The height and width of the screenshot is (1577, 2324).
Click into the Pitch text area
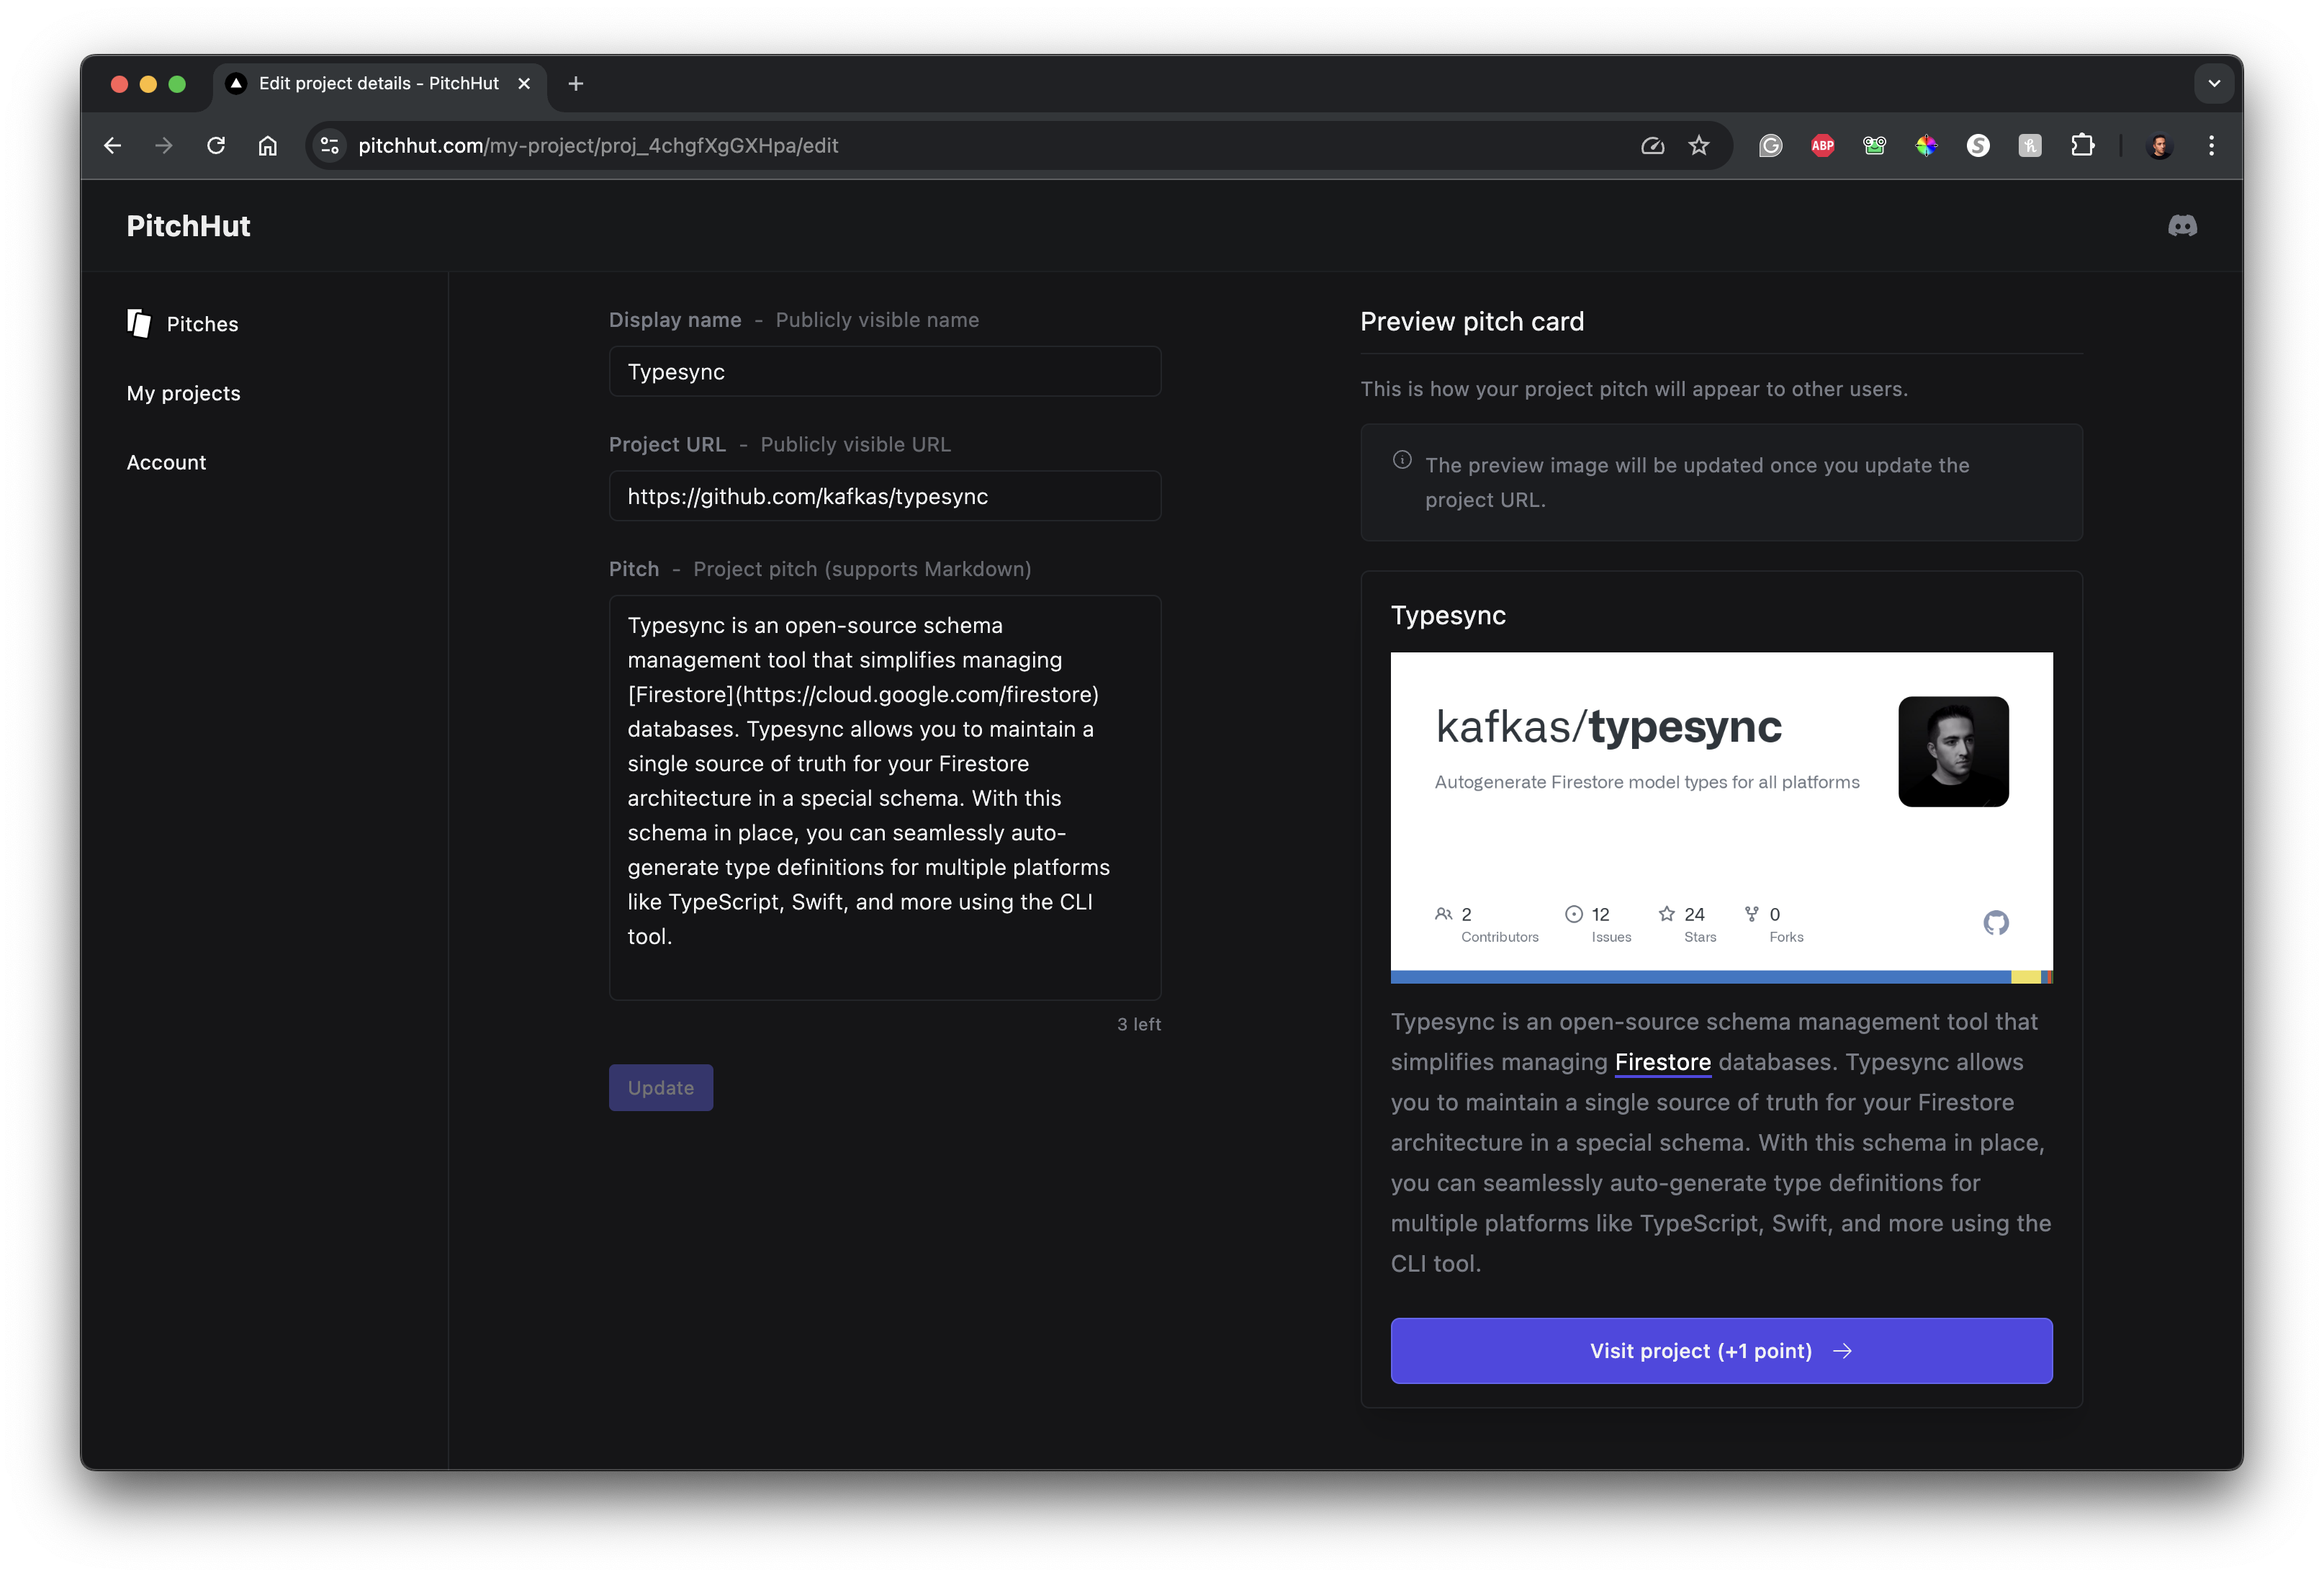(885, 798)
